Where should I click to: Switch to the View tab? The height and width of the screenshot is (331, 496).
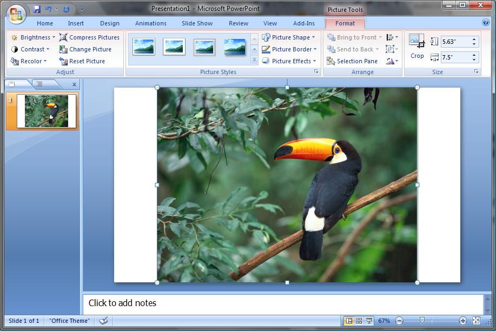(270, 23)
